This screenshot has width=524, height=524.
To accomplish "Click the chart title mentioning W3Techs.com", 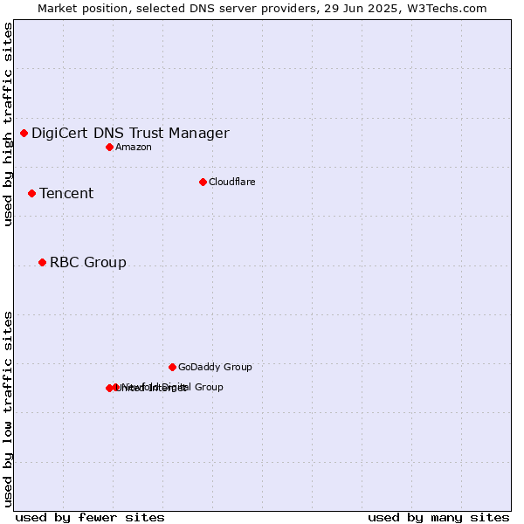I will [262, 9].
